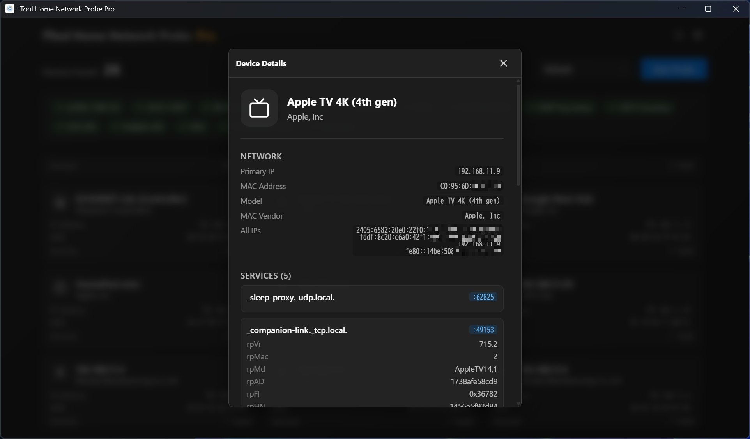Click the fTool icon in the title bar
The width and height of the screenshot is (750, 439).
pos(9,9)
